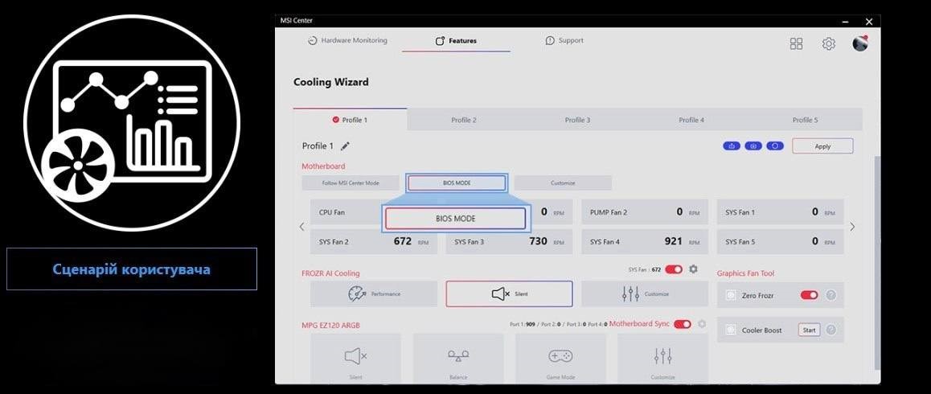Select the Profile 1 tab
This screenshot has width=931, height=394.
pyautogui.click(x=350, y=120)
